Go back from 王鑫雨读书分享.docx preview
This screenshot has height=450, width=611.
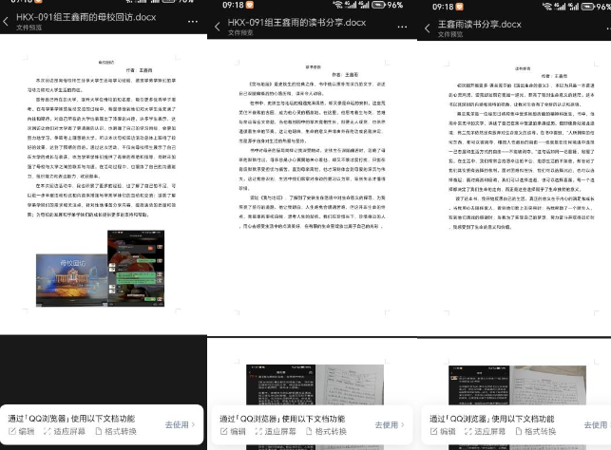click(x=428, y=27)
